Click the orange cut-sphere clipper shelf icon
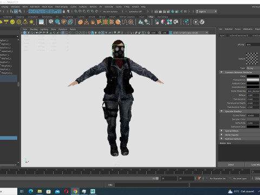Screen dimensions: 260x195 tap(118, 22)
